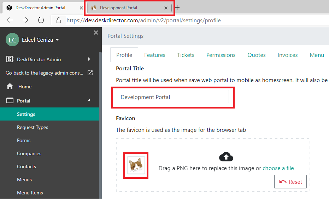Open Home in sidebar
This screenshot has height=199, width=329.
[25, 87]
